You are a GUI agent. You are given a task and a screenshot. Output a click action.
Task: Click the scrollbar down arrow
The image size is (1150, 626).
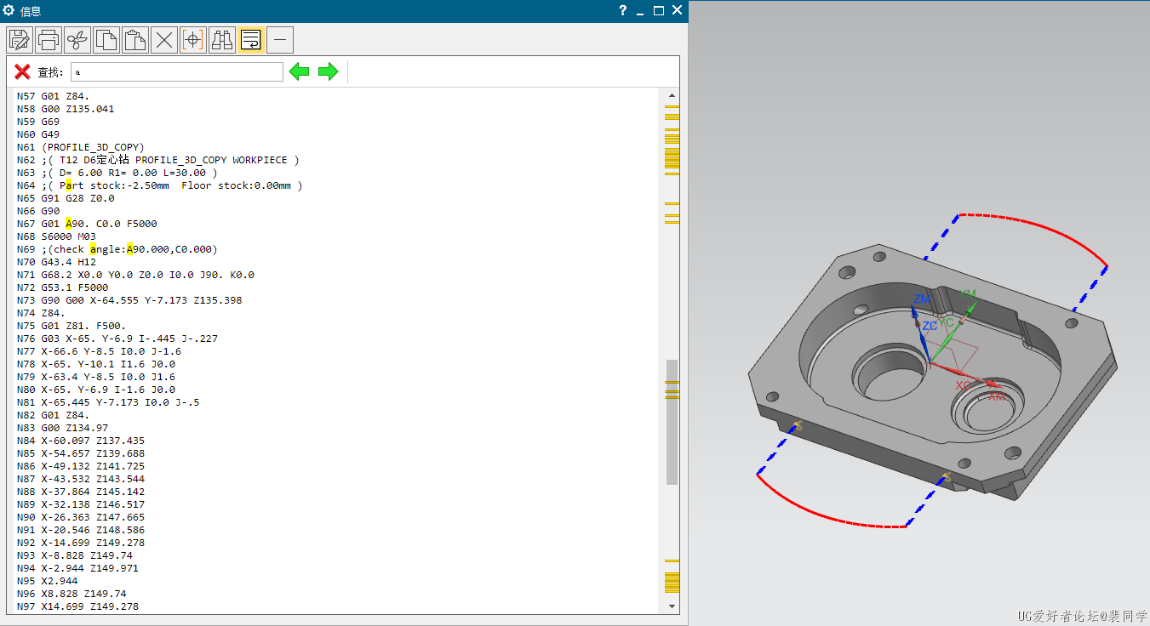click(x=672, y=606)
